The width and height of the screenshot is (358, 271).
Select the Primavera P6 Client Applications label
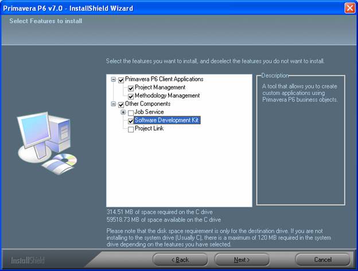click(164, 79)
